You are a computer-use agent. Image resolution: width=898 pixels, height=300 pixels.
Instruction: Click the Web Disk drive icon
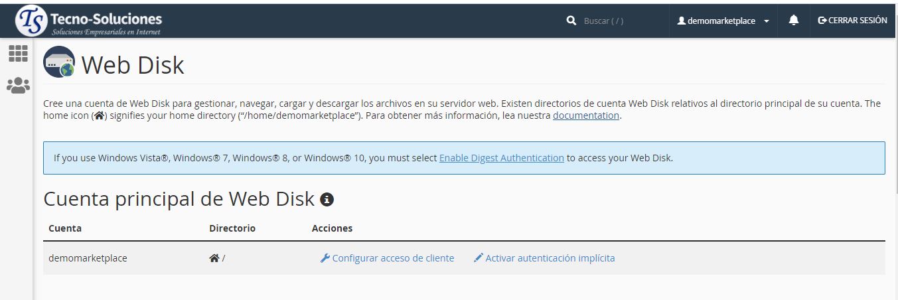[x=59, y=62]
